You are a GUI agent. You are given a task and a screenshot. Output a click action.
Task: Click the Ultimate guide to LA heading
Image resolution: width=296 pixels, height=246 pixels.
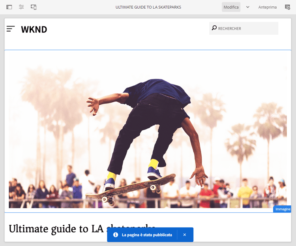click(82, 229)
